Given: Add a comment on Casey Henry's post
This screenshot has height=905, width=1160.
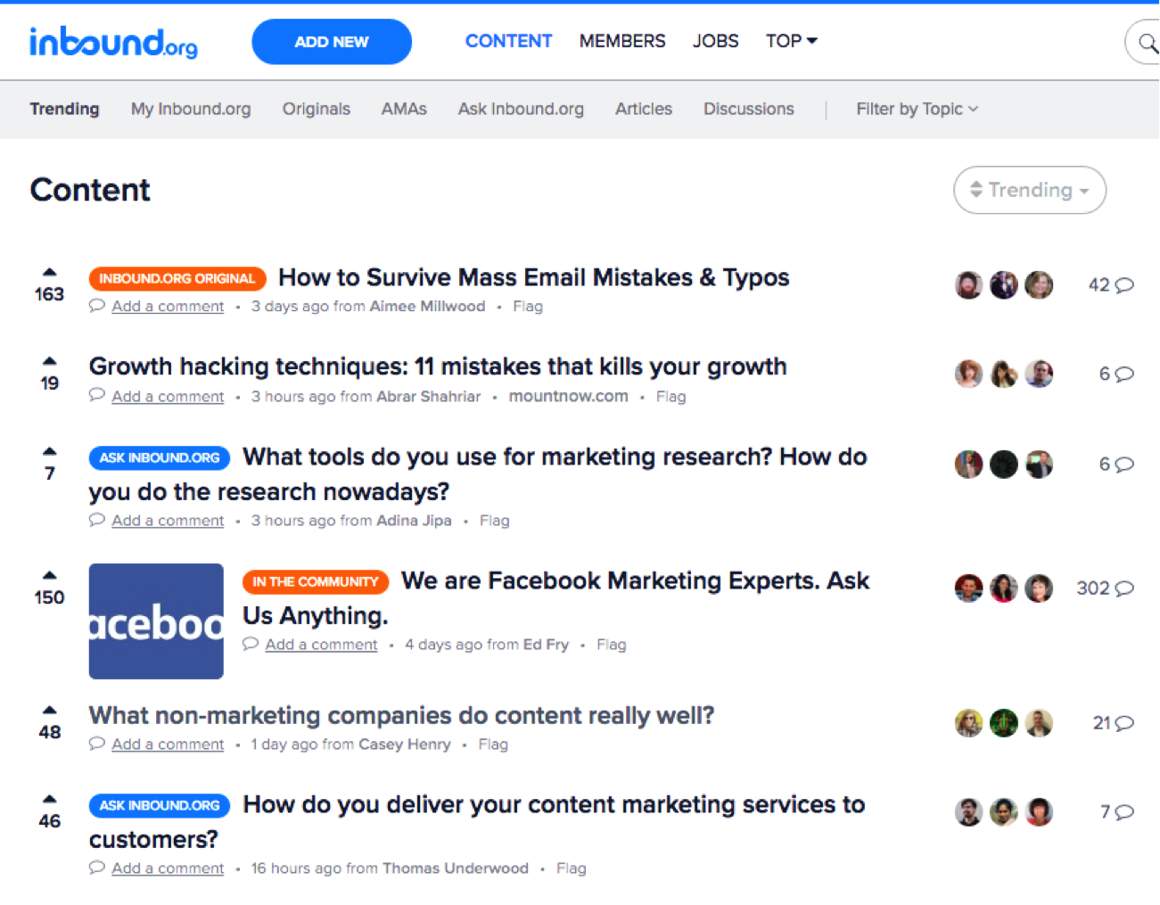Looking at the screenshot, I should pyautogui.click(x=168, y=744).
